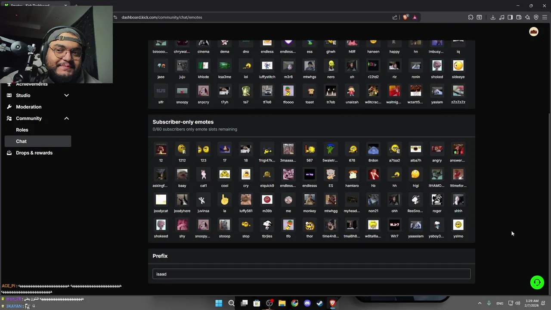
Task: Select the Wlr7 emote
Action: [x=394, y=226]
